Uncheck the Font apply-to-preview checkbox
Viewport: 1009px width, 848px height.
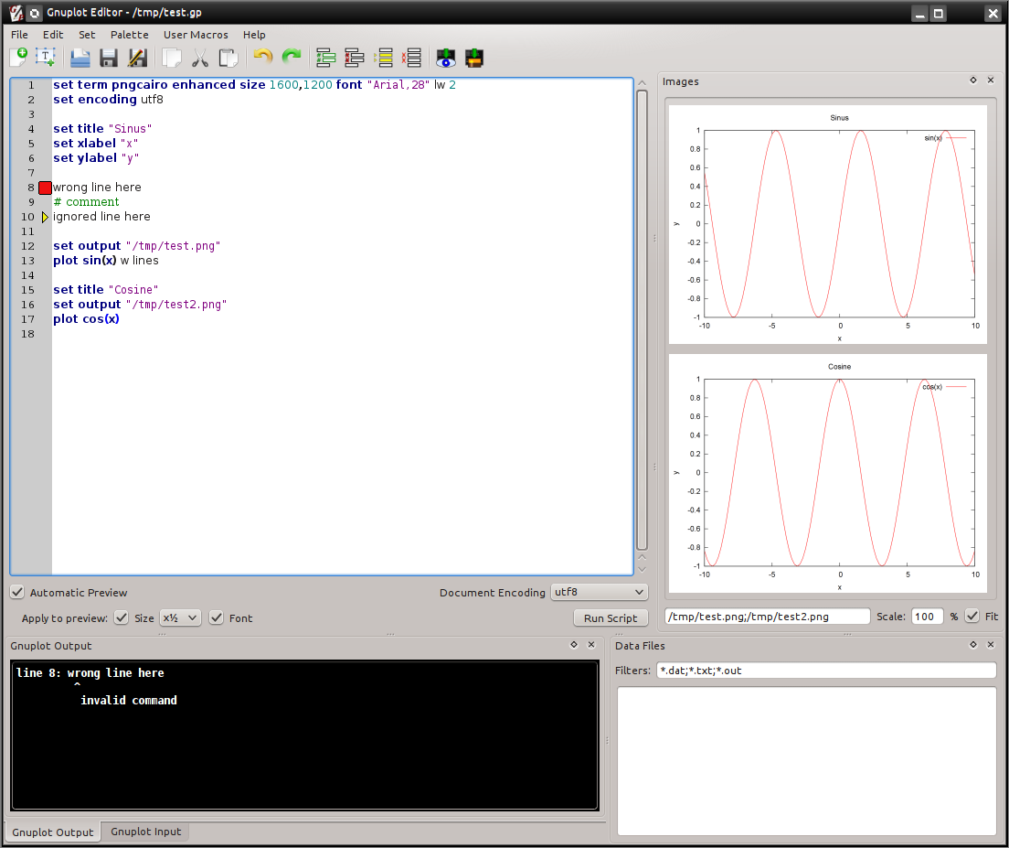tap(217, 618)
